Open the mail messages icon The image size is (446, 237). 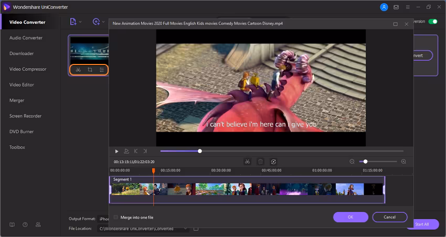(x=396, y=7)
